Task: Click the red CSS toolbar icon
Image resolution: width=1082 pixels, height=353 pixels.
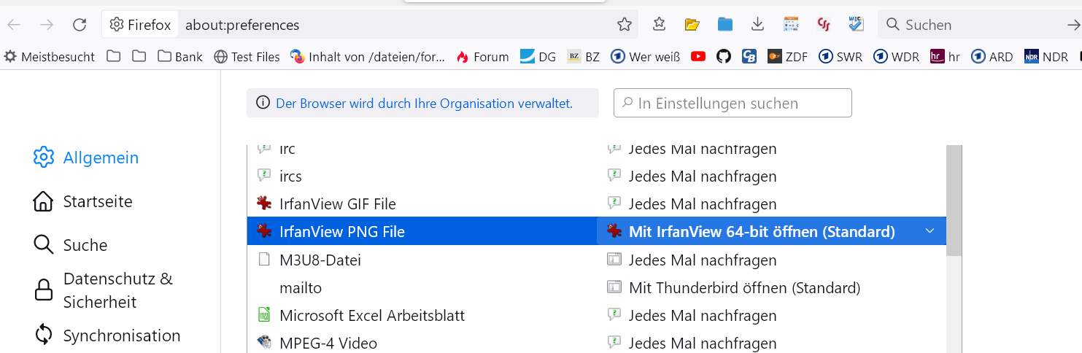Action: 824,25
